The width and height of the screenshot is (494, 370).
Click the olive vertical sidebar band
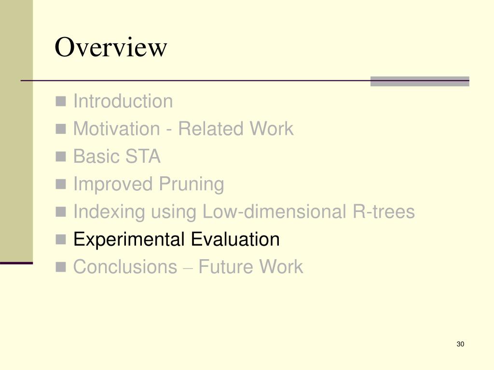16,131
